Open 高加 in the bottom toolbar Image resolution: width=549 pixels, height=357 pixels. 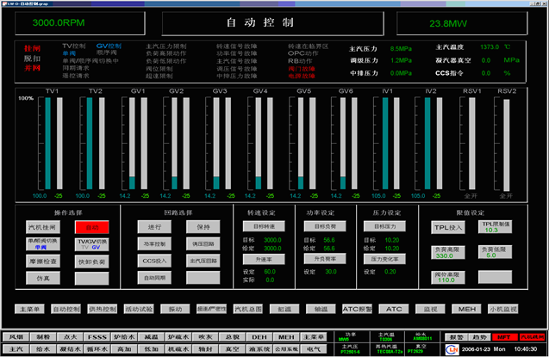coord(124,349)
